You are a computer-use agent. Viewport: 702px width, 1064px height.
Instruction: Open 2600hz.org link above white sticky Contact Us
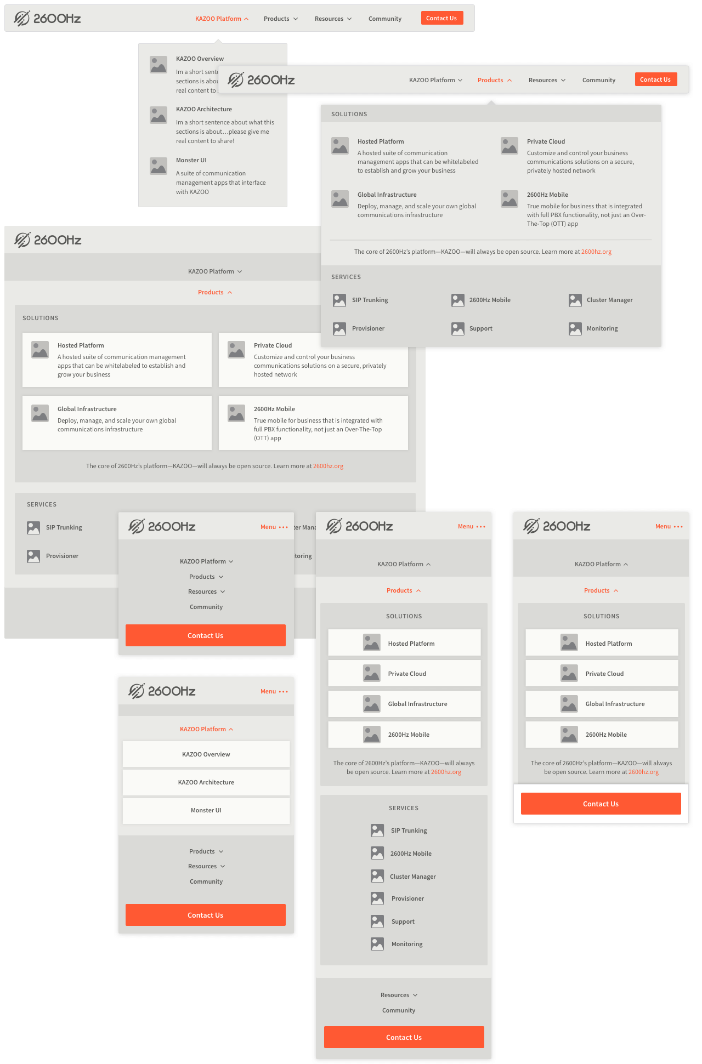[643, 772]
